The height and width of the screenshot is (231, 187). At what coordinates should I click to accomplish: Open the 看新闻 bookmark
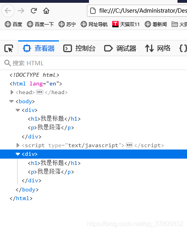tap(156, 24)
